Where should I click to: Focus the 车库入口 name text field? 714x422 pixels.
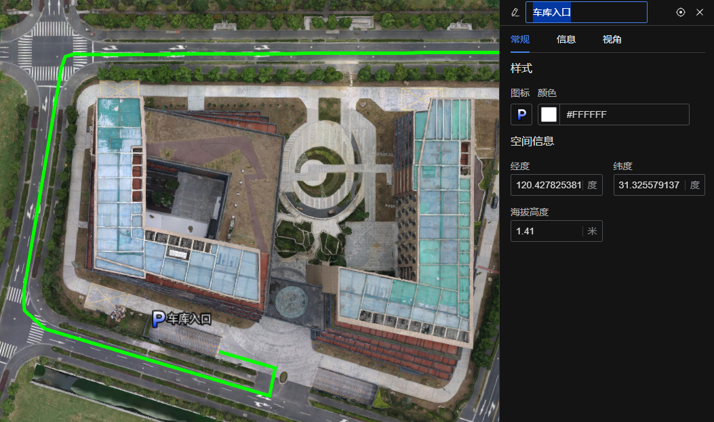tap(586, 12)
